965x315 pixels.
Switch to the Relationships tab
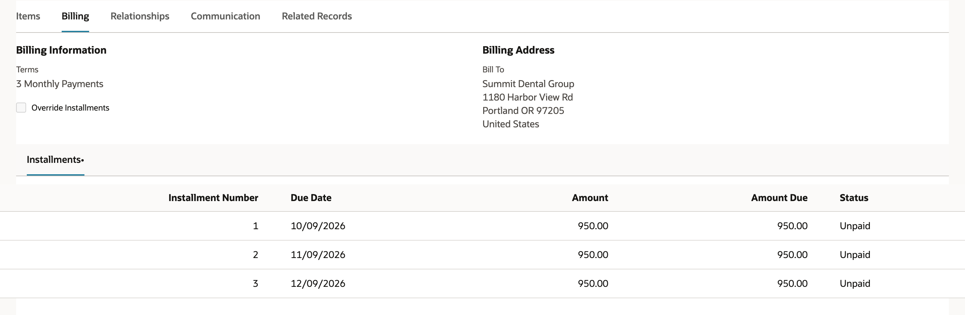pos(140,16)
